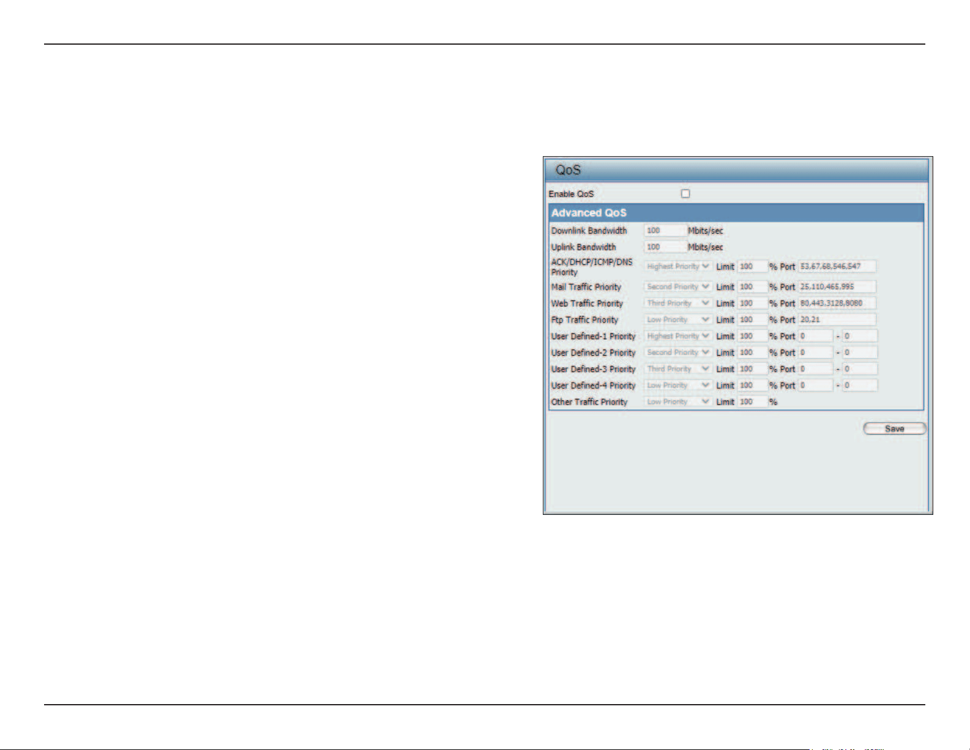The height and width of the screenshot is (750, 970).
Task: Open Other Traffic Priority dropdown
Action: [x=678, y=402]
